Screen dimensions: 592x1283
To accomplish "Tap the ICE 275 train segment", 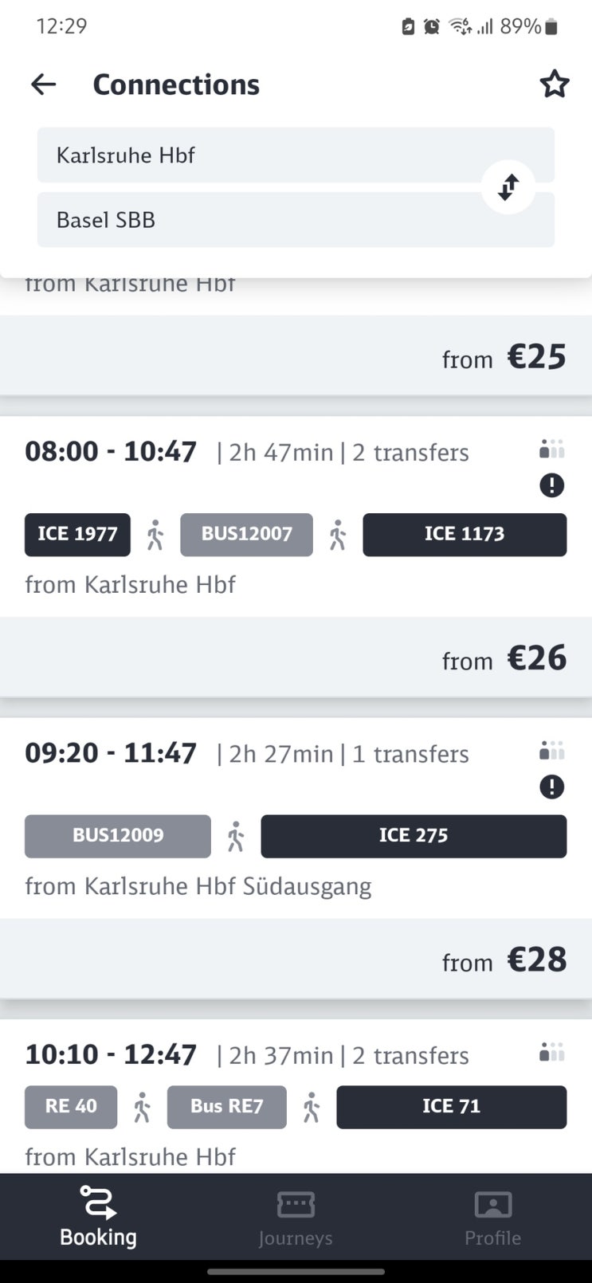I will [x=414, y=836].
